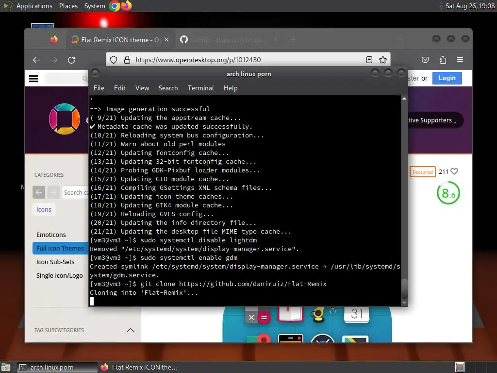Reload the opendesktop page

coord(71,60)
